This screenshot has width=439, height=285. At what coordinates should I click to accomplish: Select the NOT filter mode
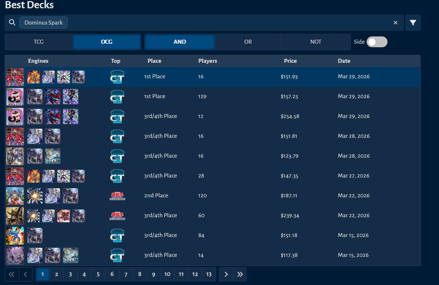coord(316,42)
